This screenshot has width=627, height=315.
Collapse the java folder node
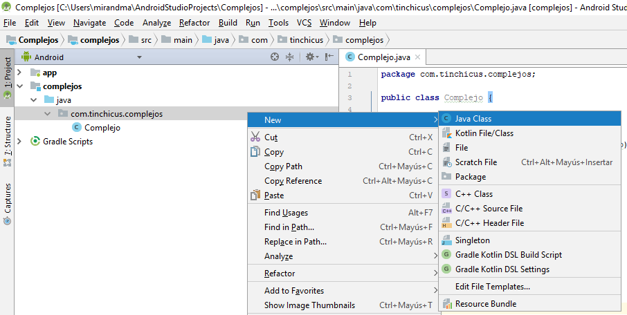click(33, 100)
